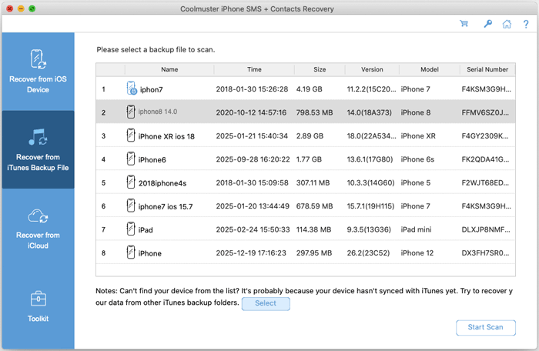Pick the 2018iphone4s backup name

(162, 183)
